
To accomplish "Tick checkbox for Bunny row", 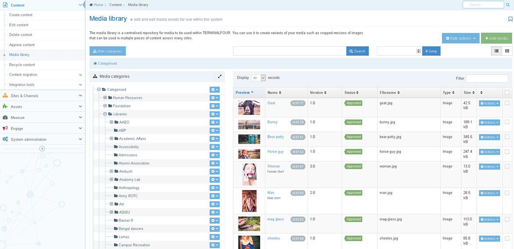I will click(507, 122).
